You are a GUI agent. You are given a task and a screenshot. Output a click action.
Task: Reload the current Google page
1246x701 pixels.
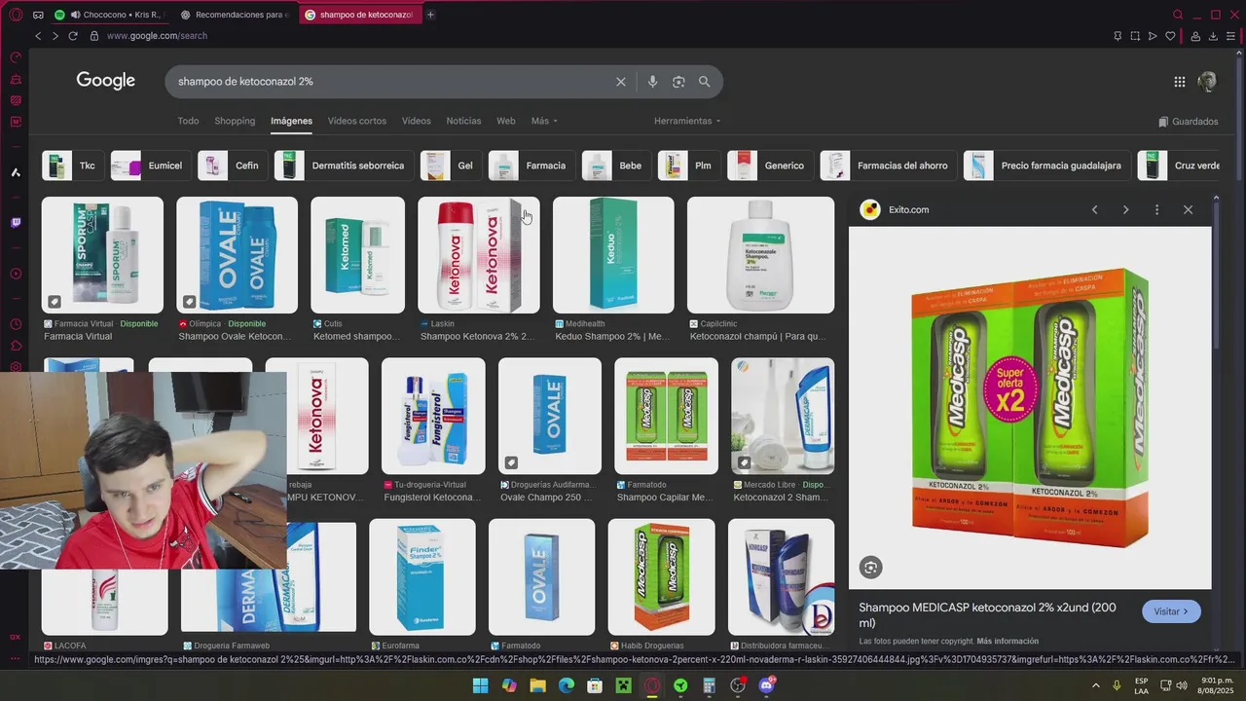tap(73, 36)
